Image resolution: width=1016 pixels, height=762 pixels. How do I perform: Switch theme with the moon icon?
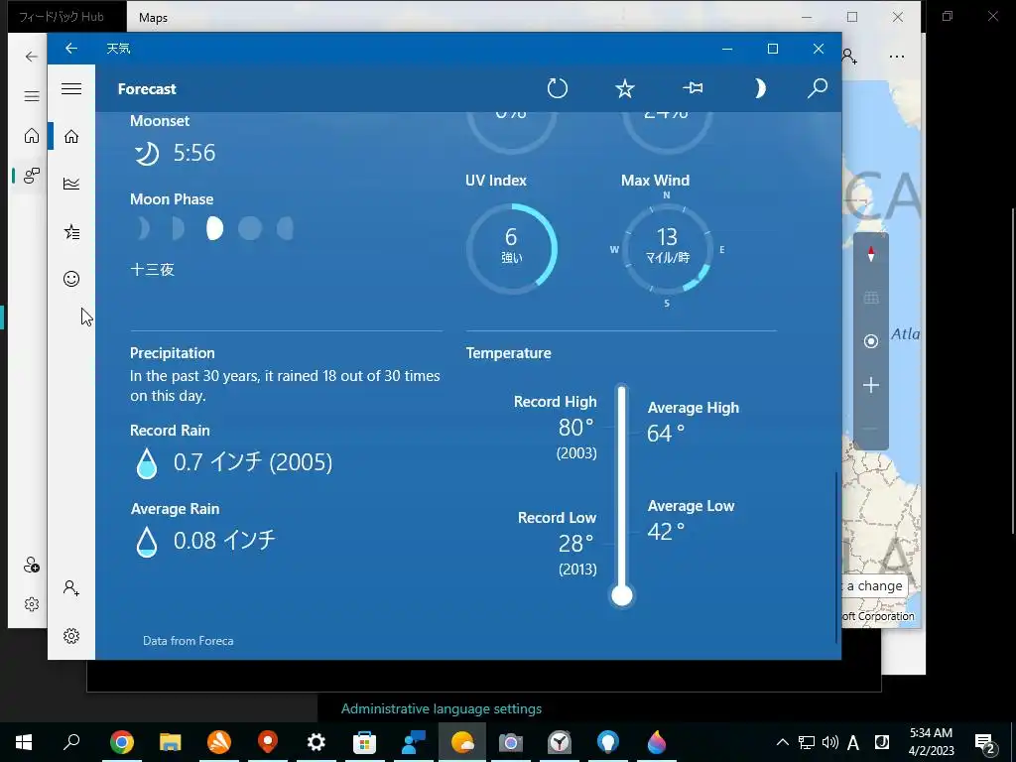pos(759,88)
